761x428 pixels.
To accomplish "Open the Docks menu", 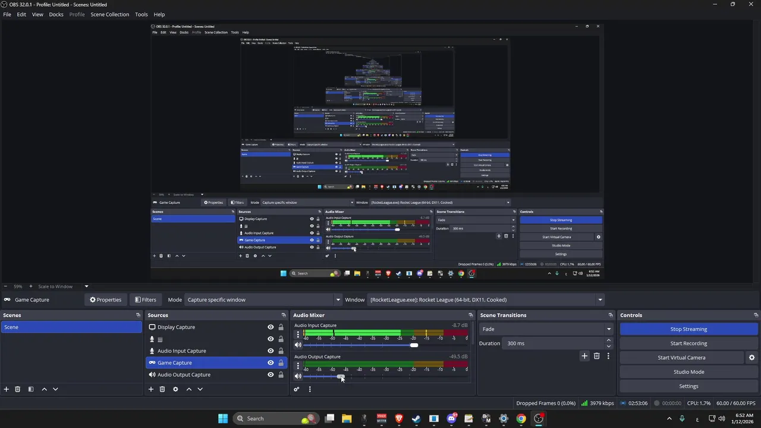I will [56, 14].
